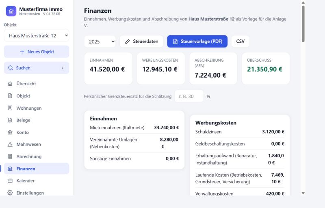Open Einstellungen in the sidebar
Image resolution: width=325 pixels, height=208 pixels.
[37, 193]
